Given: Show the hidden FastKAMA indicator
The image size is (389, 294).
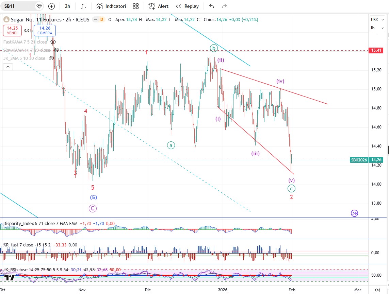Looking at the screenshot, I should [x=53, y=42].
